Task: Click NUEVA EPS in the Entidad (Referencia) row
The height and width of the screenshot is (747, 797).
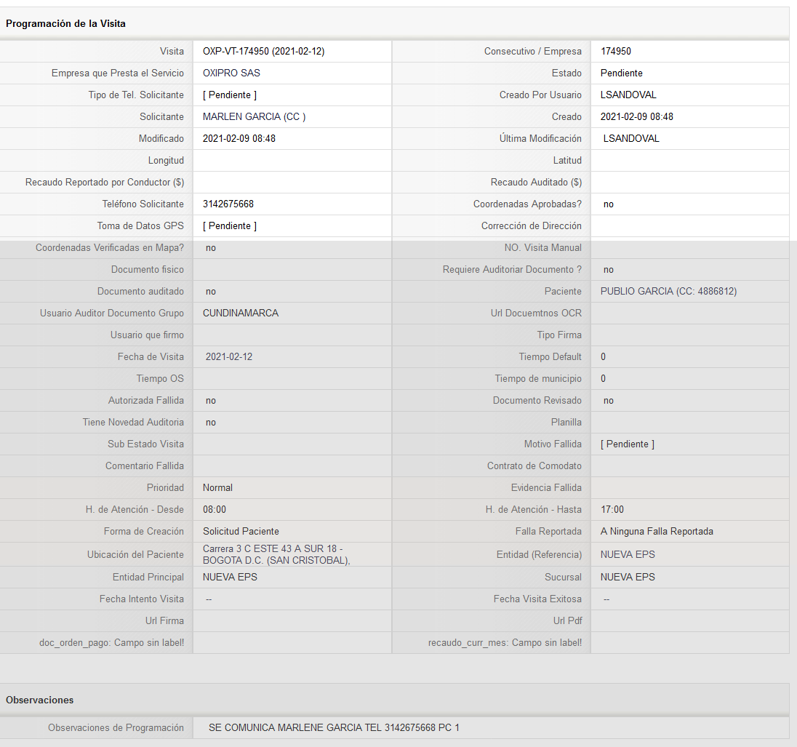Action: point(628,555)
